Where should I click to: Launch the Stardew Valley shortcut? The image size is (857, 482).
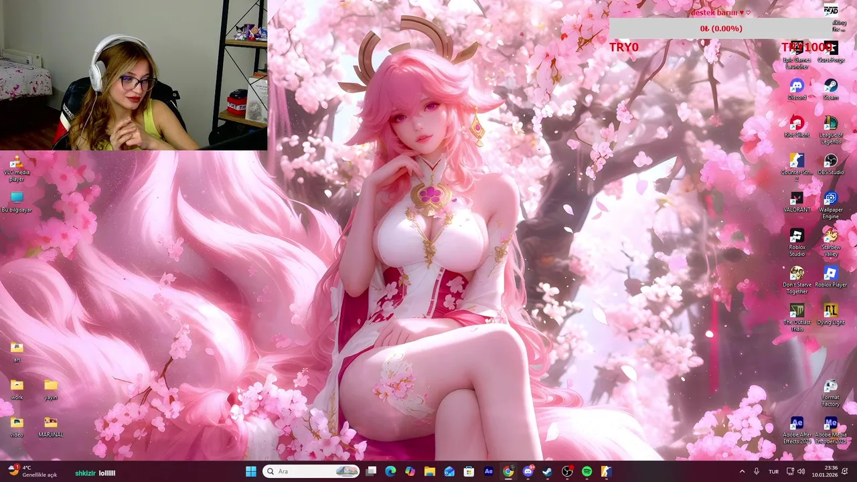(x=831, y=242)
